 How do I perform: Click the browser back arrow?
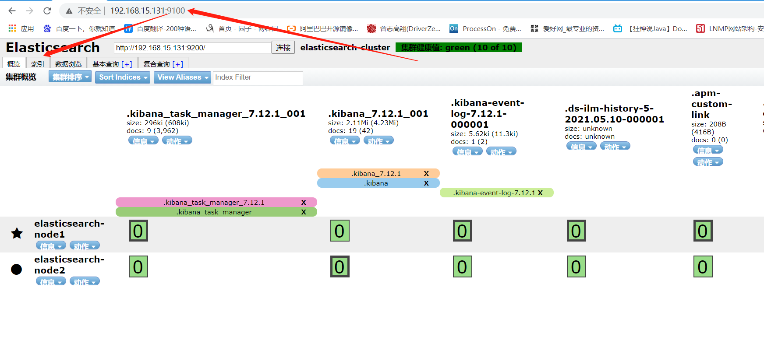tap(12, 11)
